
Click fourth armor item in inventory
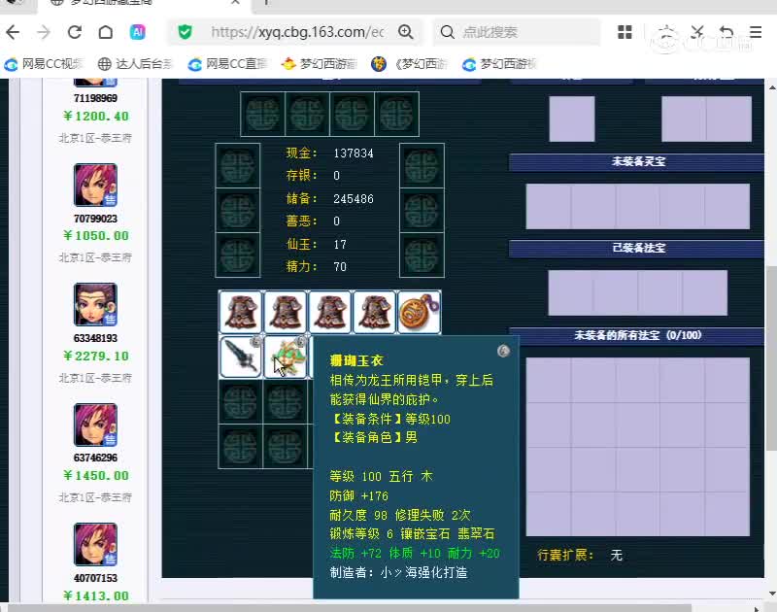(375, 312)
